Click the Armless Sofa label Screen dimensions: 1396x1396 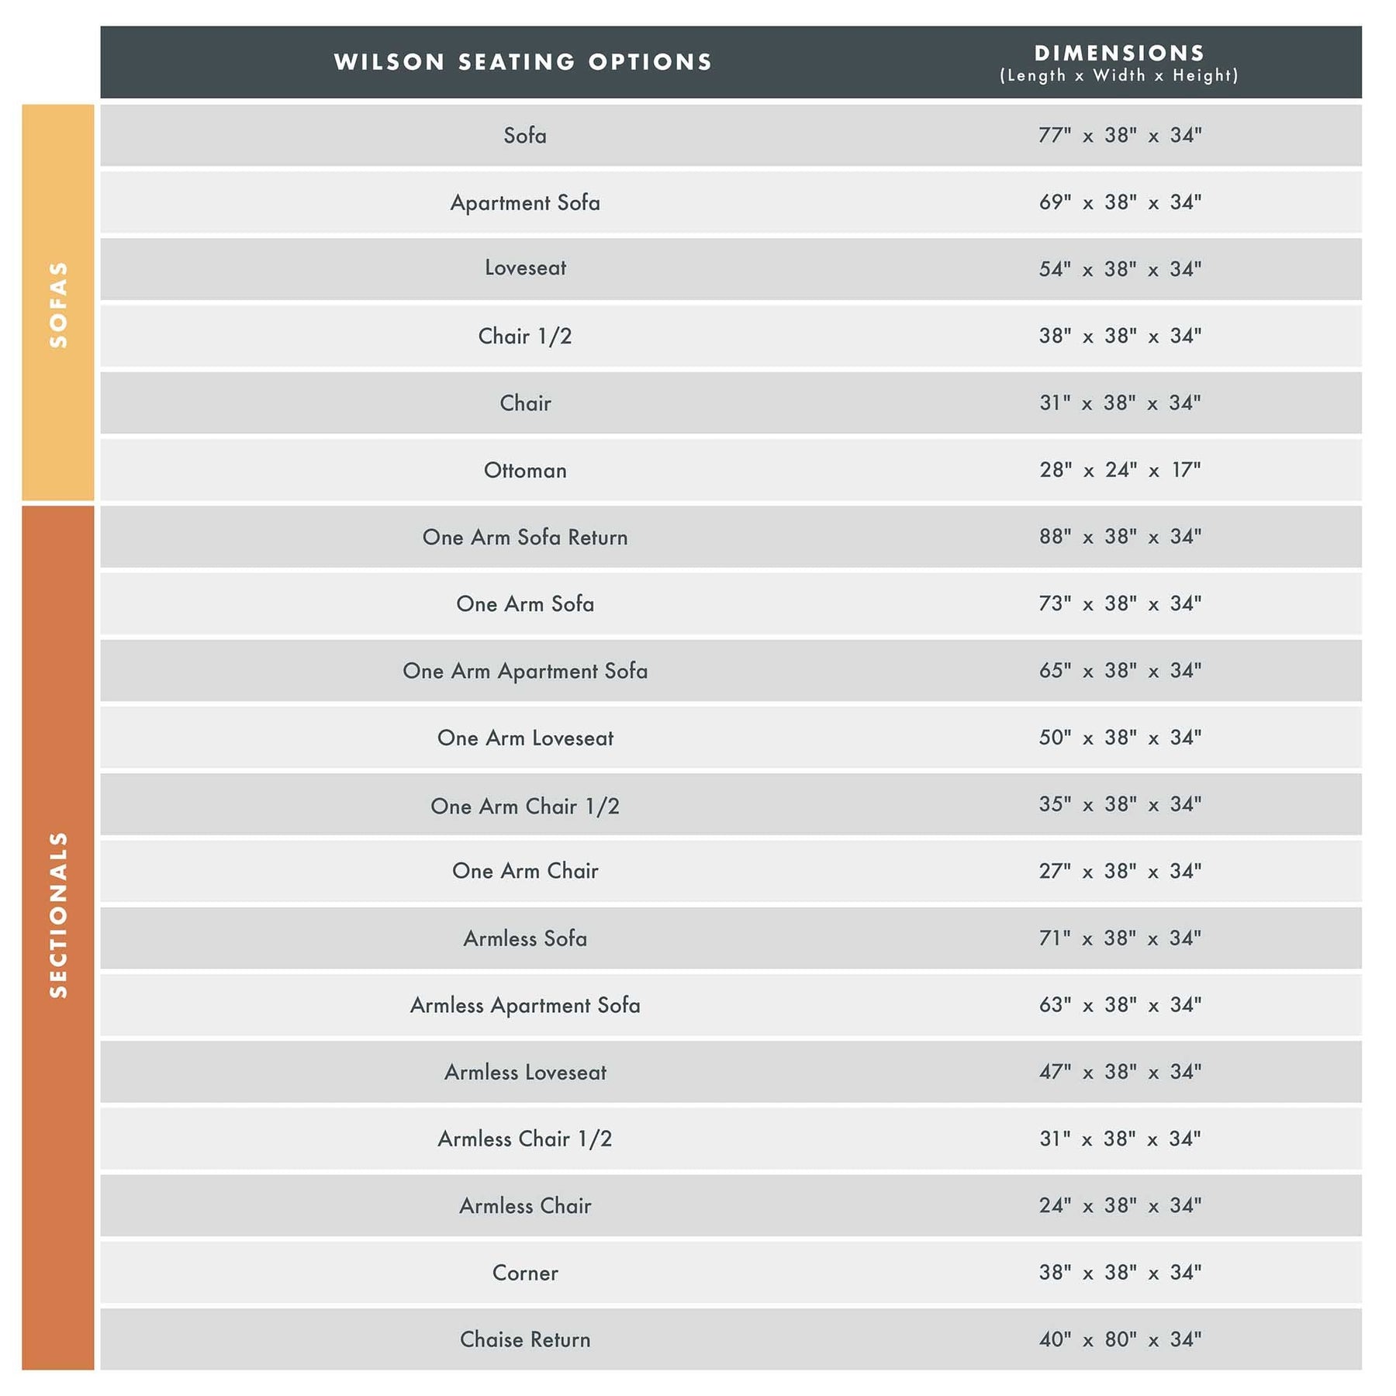pyautogui.click(x=525, y=938)
